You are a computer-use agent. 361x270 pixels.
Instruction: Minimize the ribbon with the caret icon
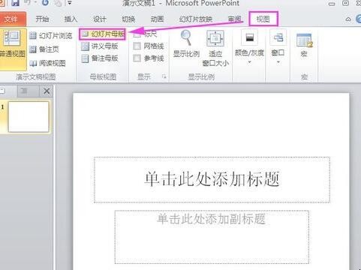click(348, 19)
